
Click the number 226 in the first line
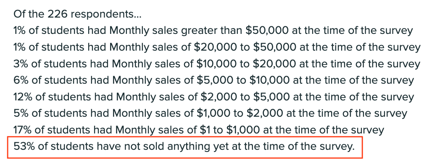pyautogui.click(x=57, y=14)
